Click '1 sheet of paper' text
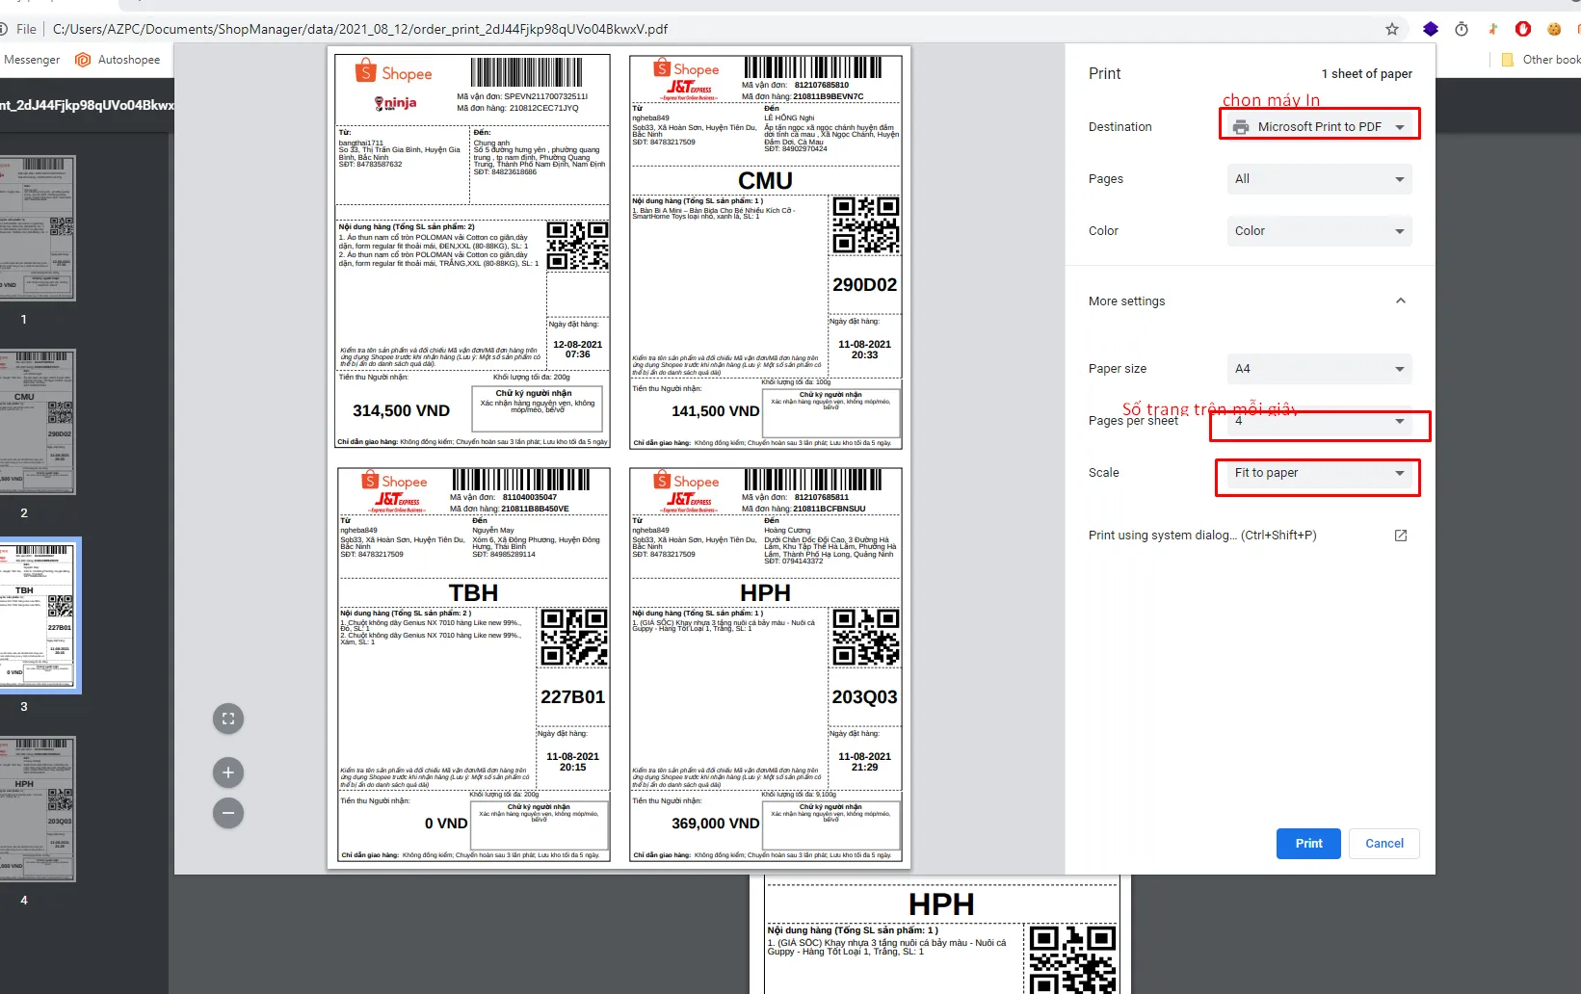Screen dimensions: 1581x994 coord(1366,74)
